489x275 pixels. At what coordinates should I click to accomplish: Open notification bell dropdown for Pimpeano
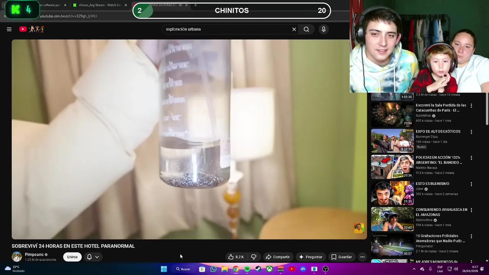click(x=93, y=257)
